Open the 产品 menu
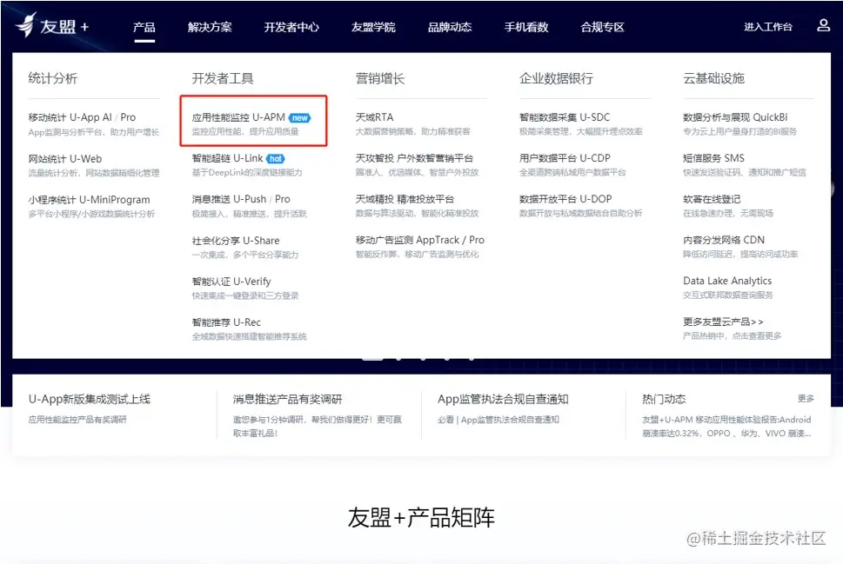 (144, 27)
